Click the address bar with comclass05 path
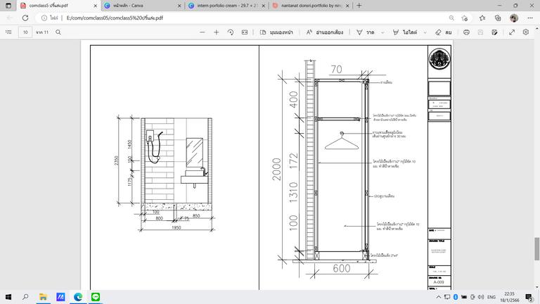Image resolution: width=540 pixels, height=304 pixels. pos(115,18)
